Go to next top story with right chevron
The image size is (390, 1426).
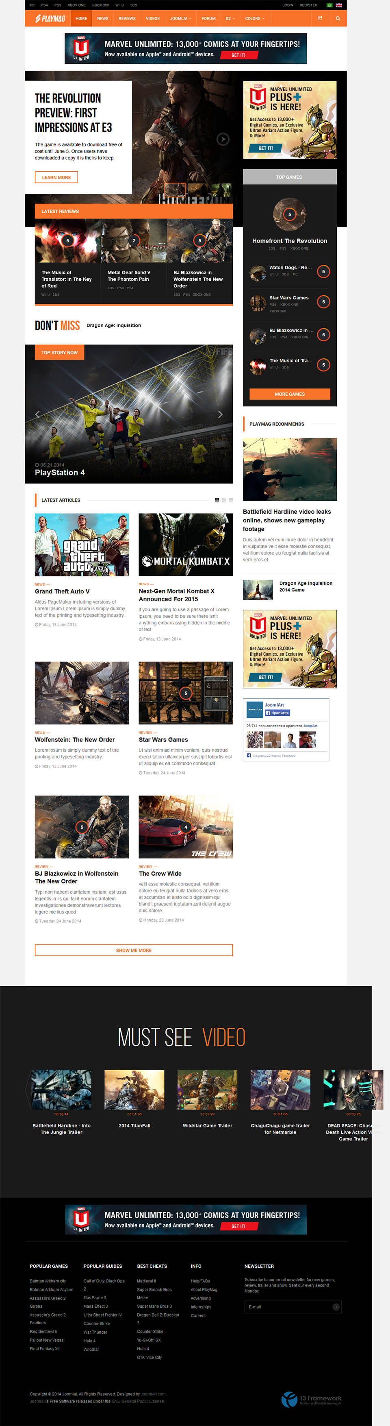click(220, 414)
